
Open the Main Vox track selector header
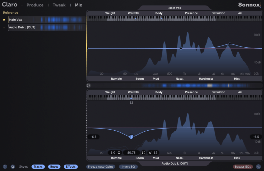click(x=175, y=8)
